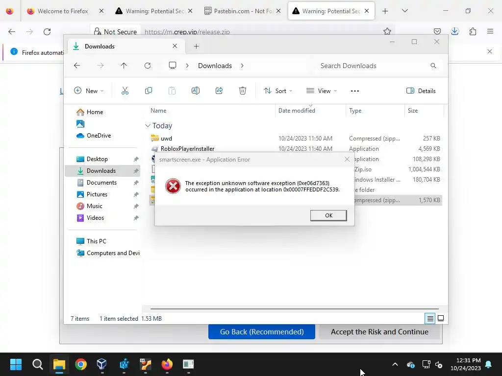Image resolution: width=502 pixels, height=376 pixels.
Task: Open Firefox downloads panel icon
Action: 454,31
